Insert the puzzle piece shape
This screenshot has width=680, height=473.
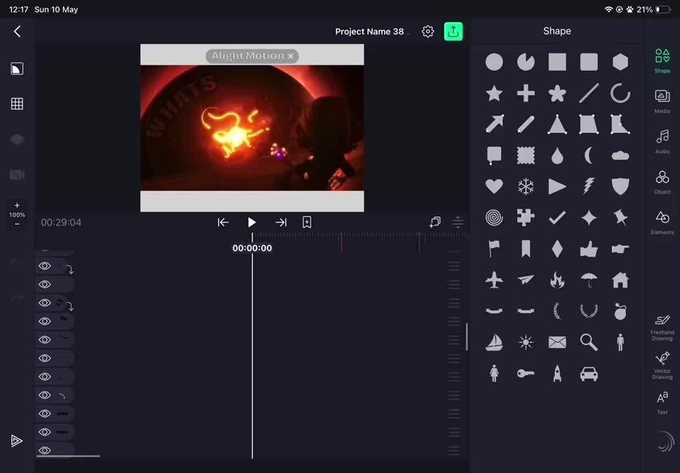click(x=526, y=218)
